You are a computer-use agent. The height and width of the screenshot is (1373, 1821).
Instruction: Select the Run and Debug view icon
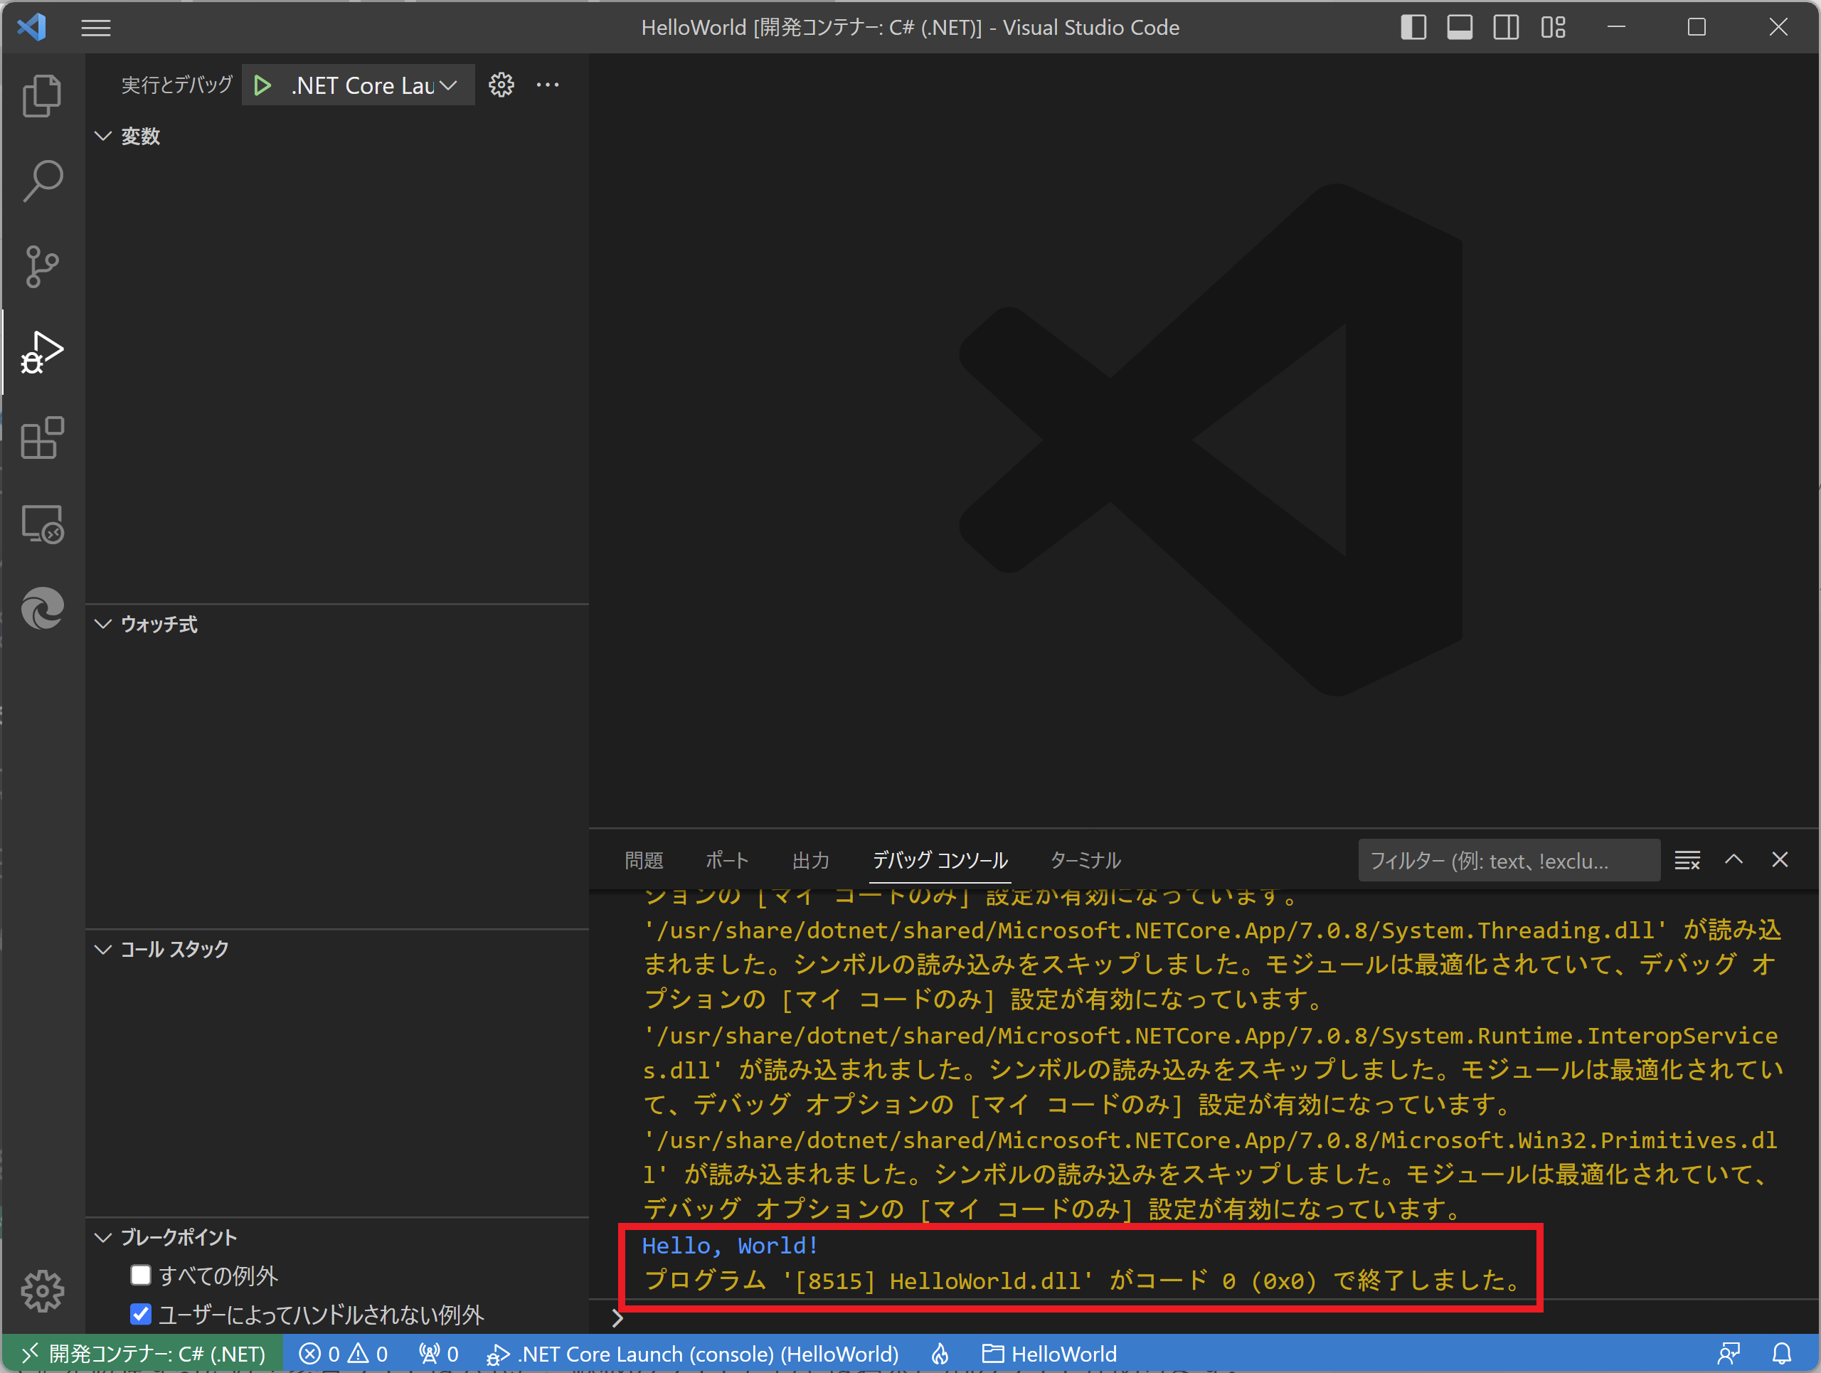point(42,352)
